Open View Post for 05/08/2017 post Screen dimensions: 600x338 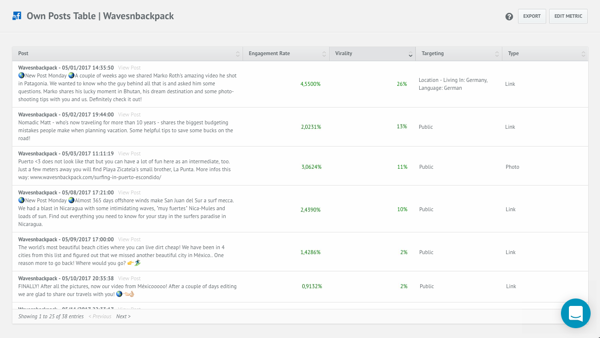(129, 192)
